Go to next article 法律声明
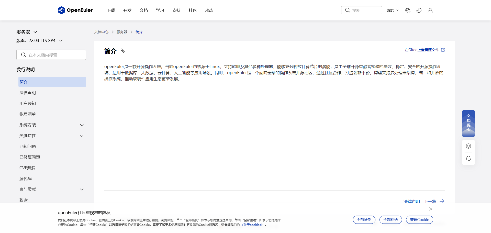 click(412, 202)
